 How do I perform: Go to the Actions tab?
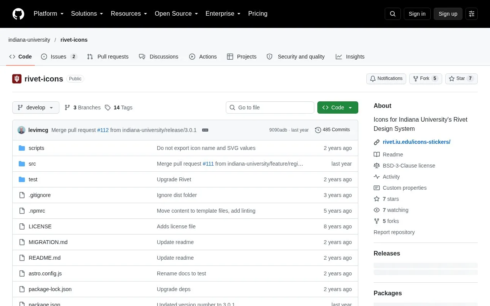click(x=203, y=57)
